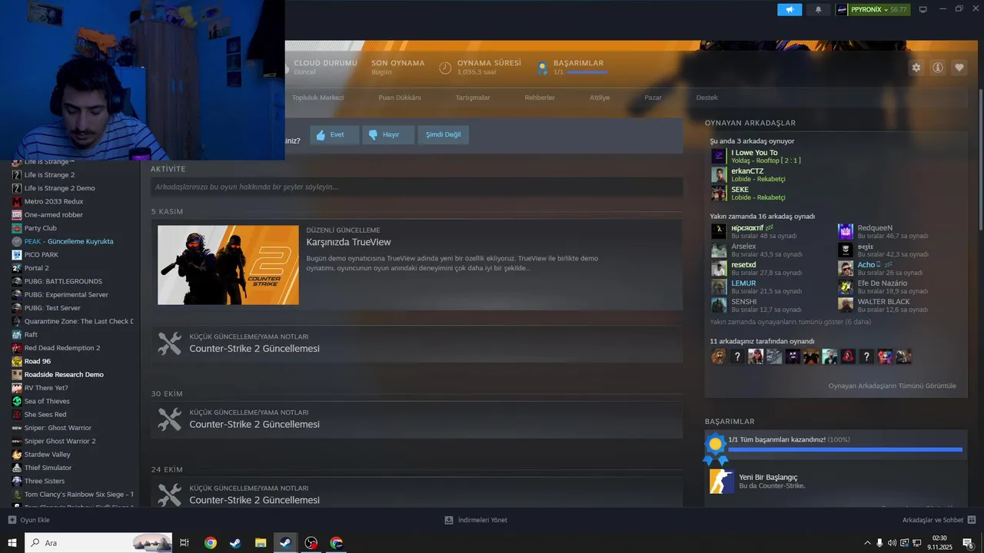
Task: Open the TrueView Counter-Strike 2 thumbnail
Action: (x=228, y=265)
